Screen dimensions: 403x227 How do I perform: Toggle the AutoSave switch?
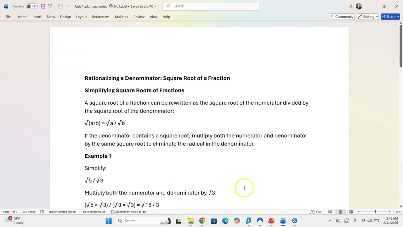(31, 6)
